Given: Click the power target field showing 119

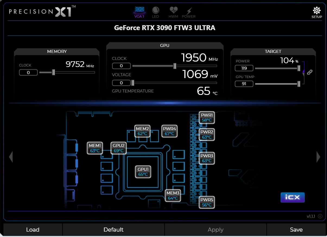Looking at the screenshot, I should [x=244, y=68].
